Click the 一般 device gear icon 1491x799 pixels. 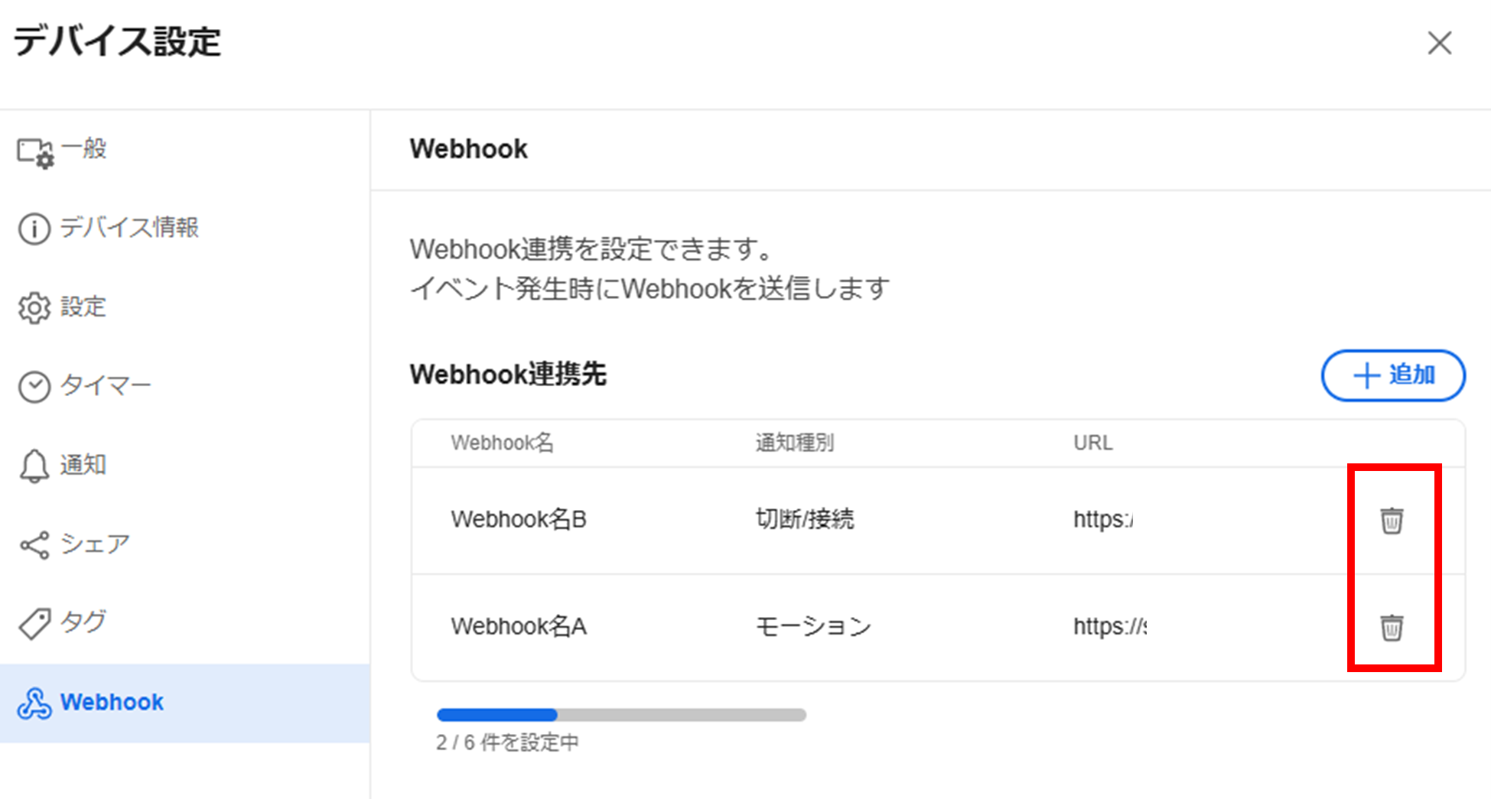35,153
